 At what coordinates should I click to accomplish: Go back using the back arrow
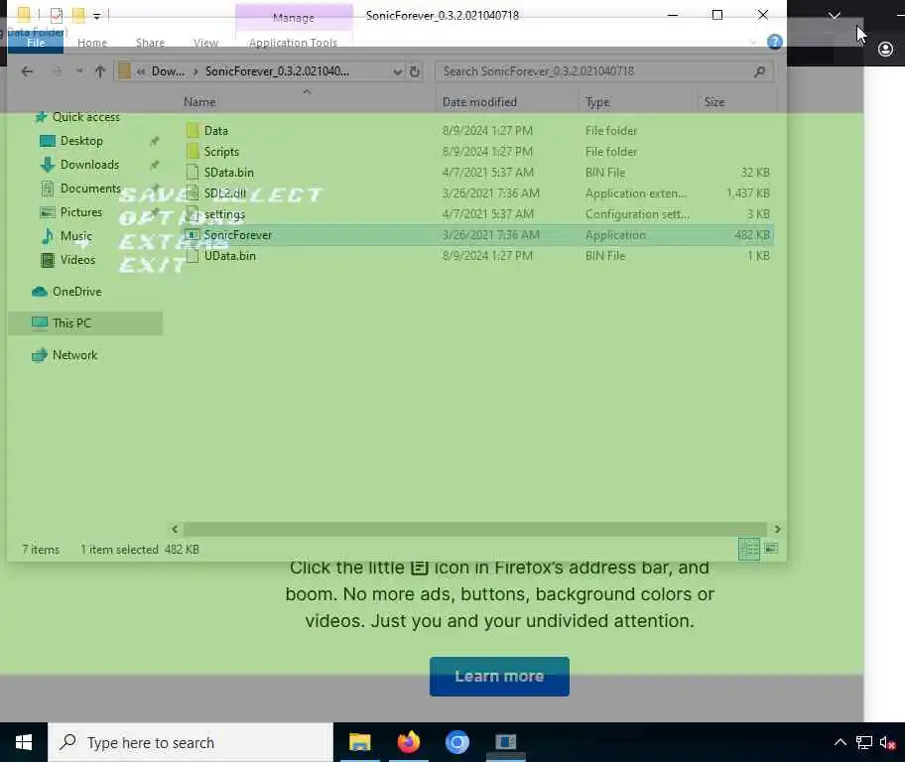click(27, 71)
